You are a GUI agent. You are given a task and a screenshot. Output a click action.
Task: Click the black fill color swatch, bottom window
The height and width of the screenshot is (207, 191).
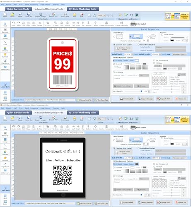(x=137, y=164)
